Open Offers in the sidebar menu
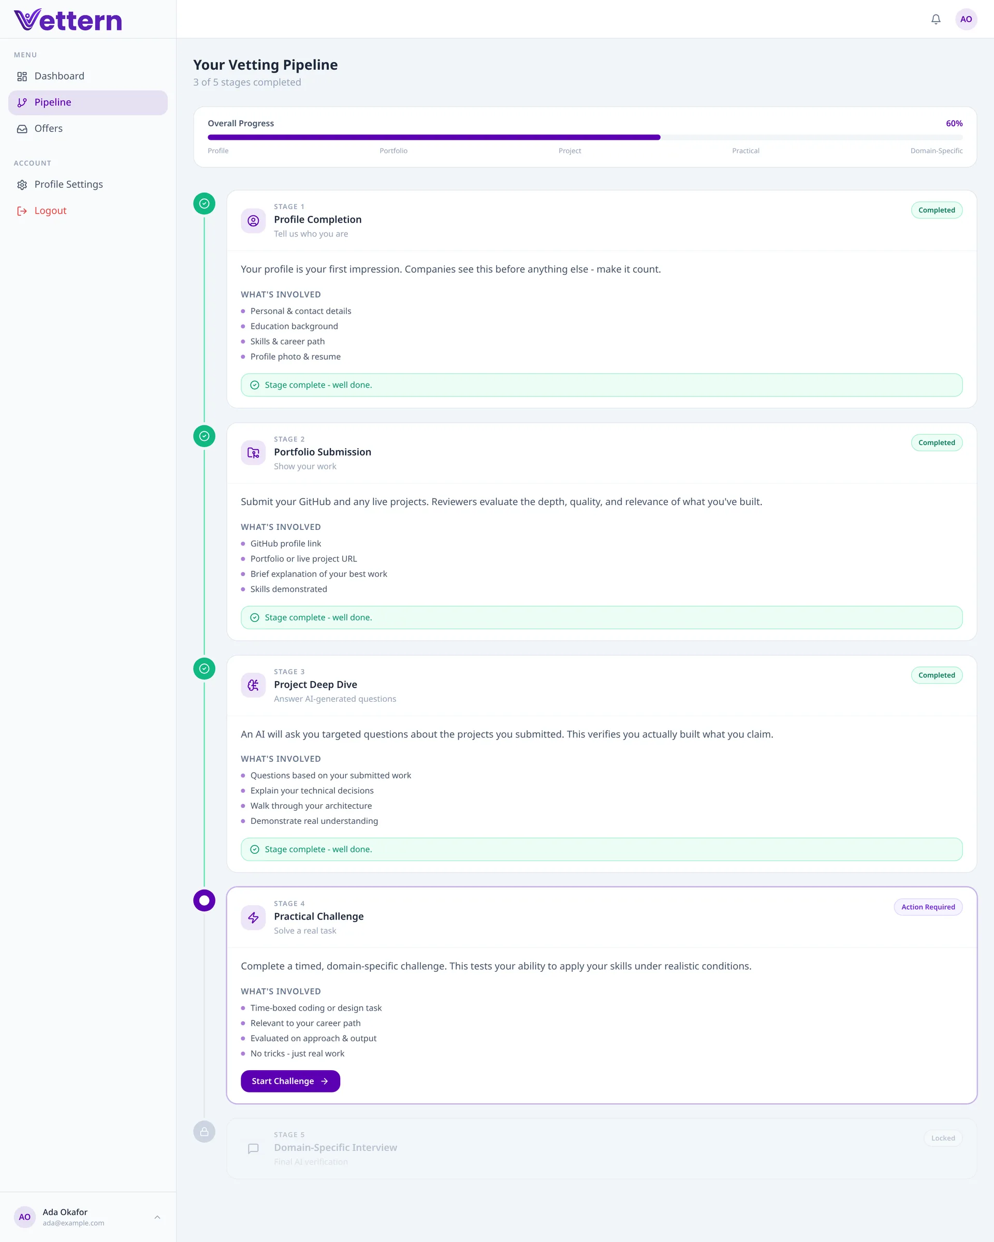Screen dimensions: 994x1242 click(87, 129)
